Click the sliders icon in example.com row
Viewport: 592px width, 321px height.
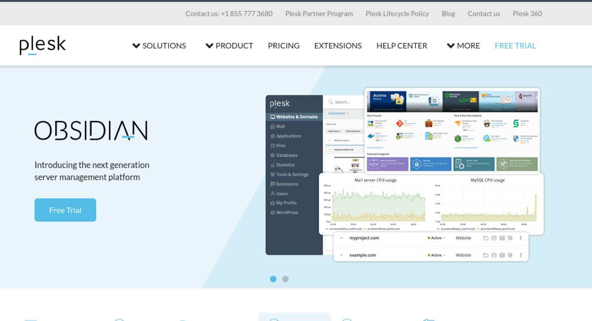point(510,255)
